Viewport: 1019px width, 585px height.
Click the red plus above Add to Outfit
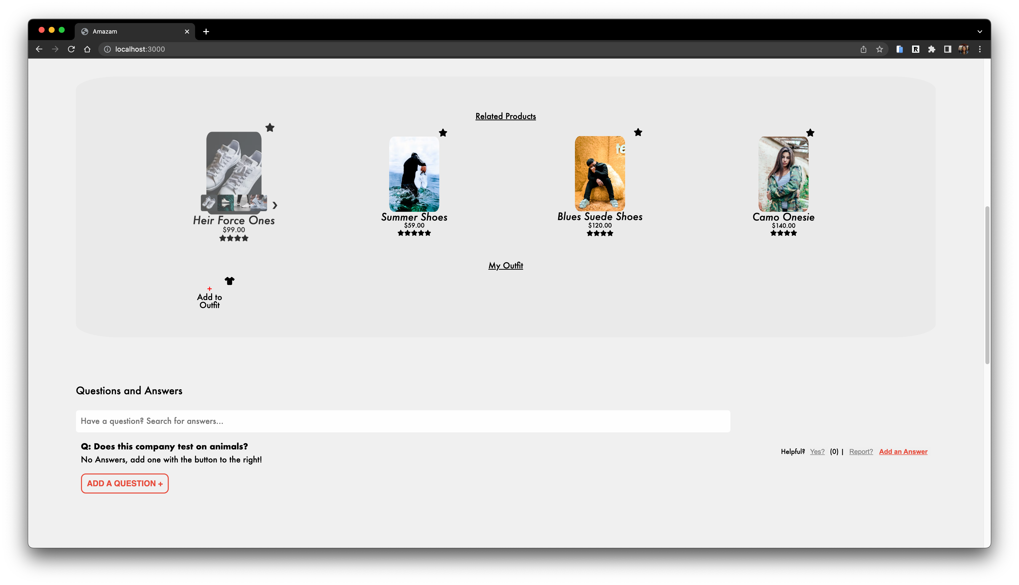[209, 289]
